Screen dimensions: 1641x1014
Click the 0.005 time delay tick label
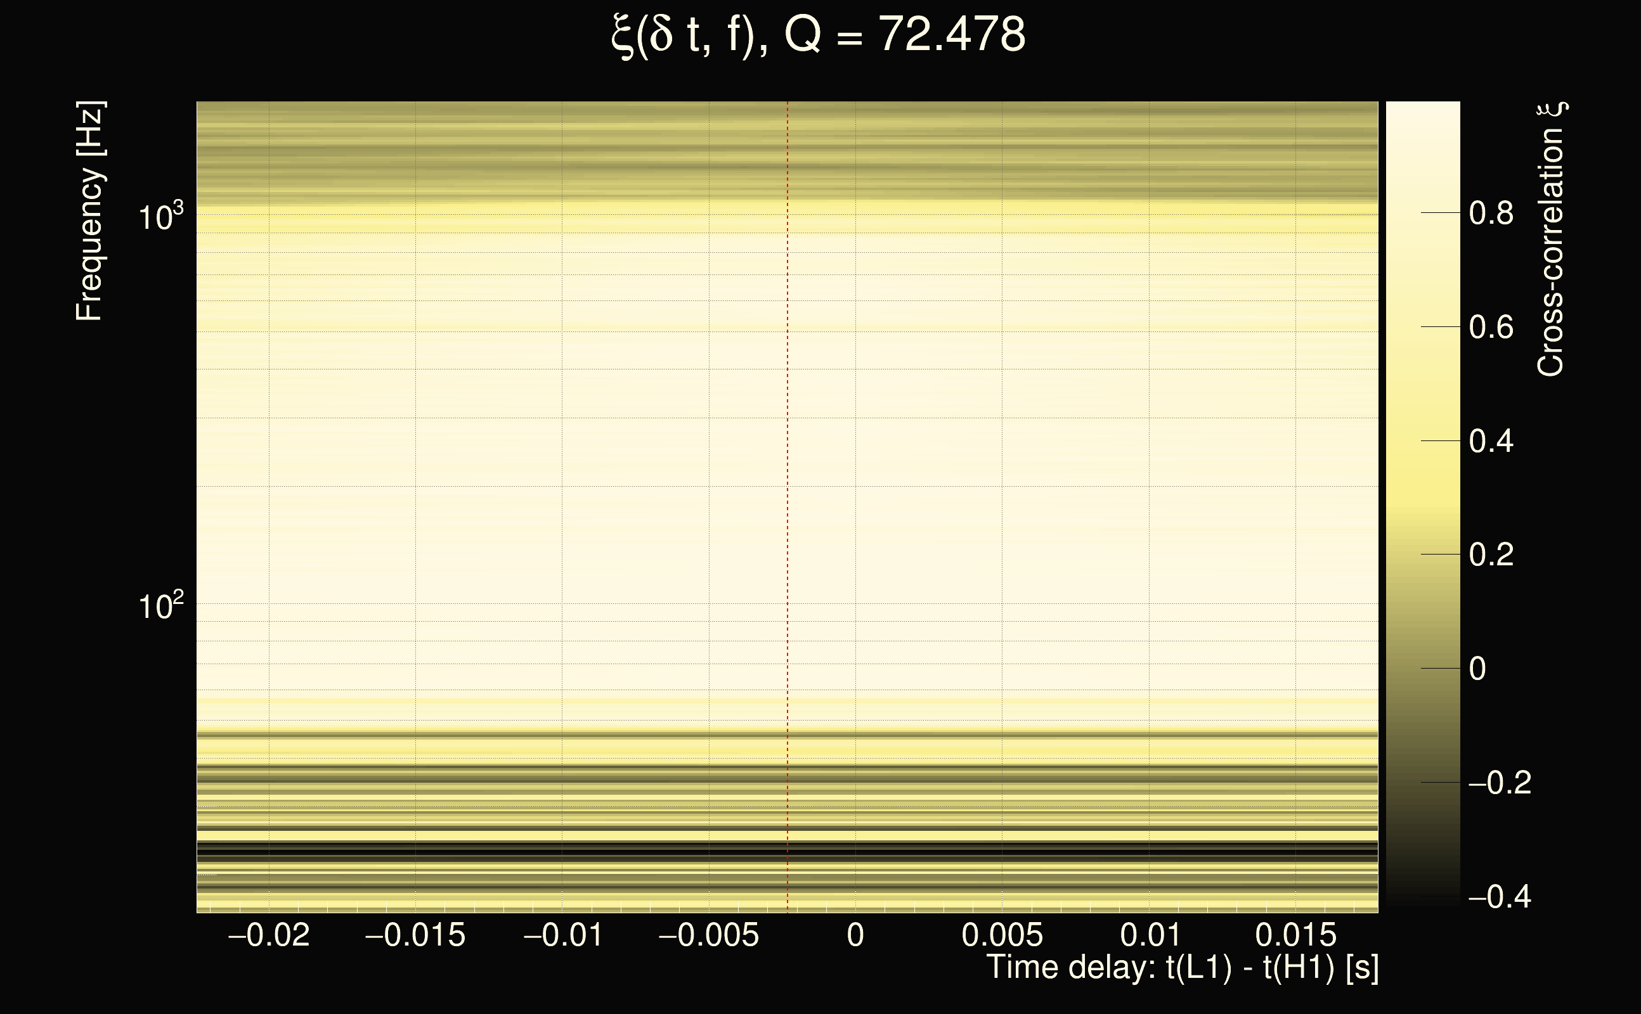[1002, 935]
